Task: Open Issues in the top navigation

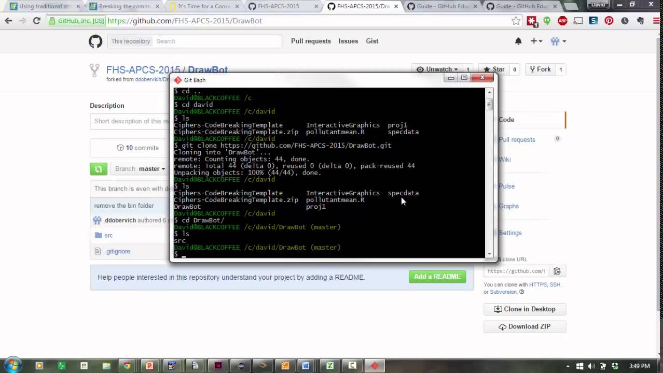Action: (348, 41)
